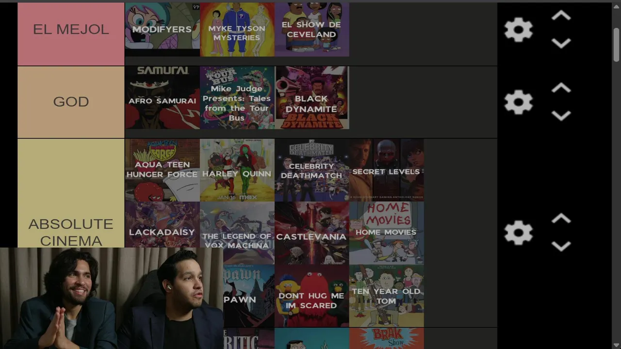Select Mike Judge Presents Tour Bus thumbnail
Viewport: 621px width, 349px height.
click(237, 97)
